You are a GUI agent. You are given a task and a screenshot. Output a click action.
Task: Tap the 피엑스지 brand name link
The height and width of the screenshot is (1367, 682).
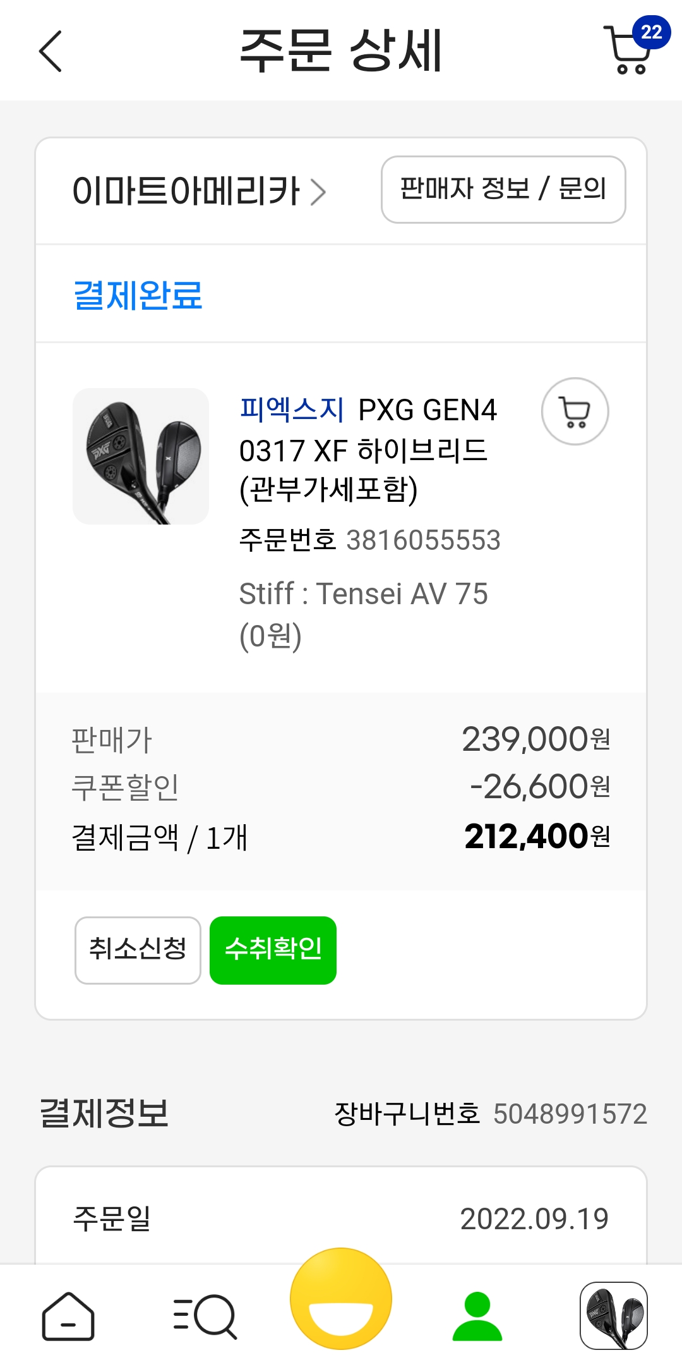292,410
